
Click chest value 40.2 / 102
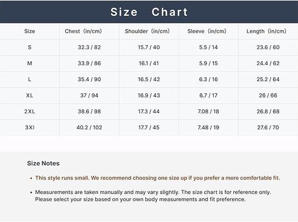89,127
